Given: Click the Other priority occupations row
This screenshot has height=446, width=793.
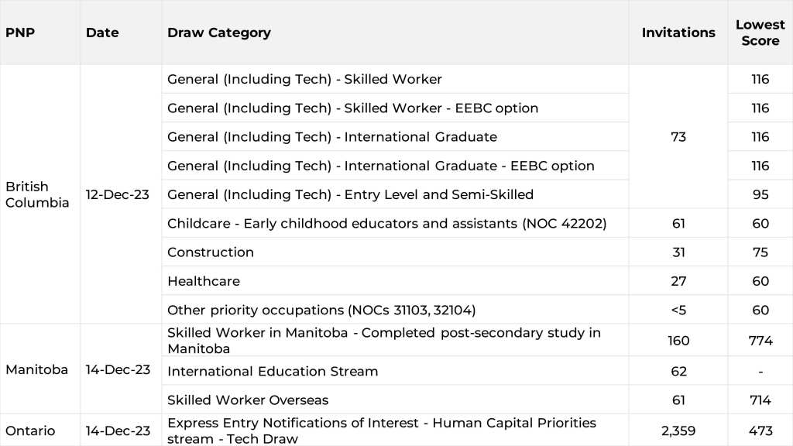Looking at the screenshot, I should (x=321, y=310).
